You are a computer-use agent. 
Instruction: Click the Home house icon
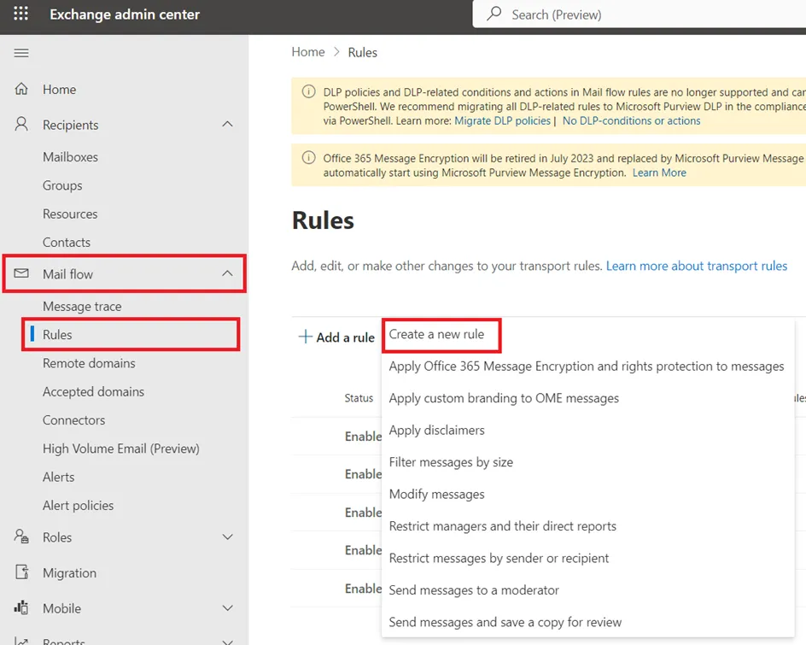[x=21, y=89]
